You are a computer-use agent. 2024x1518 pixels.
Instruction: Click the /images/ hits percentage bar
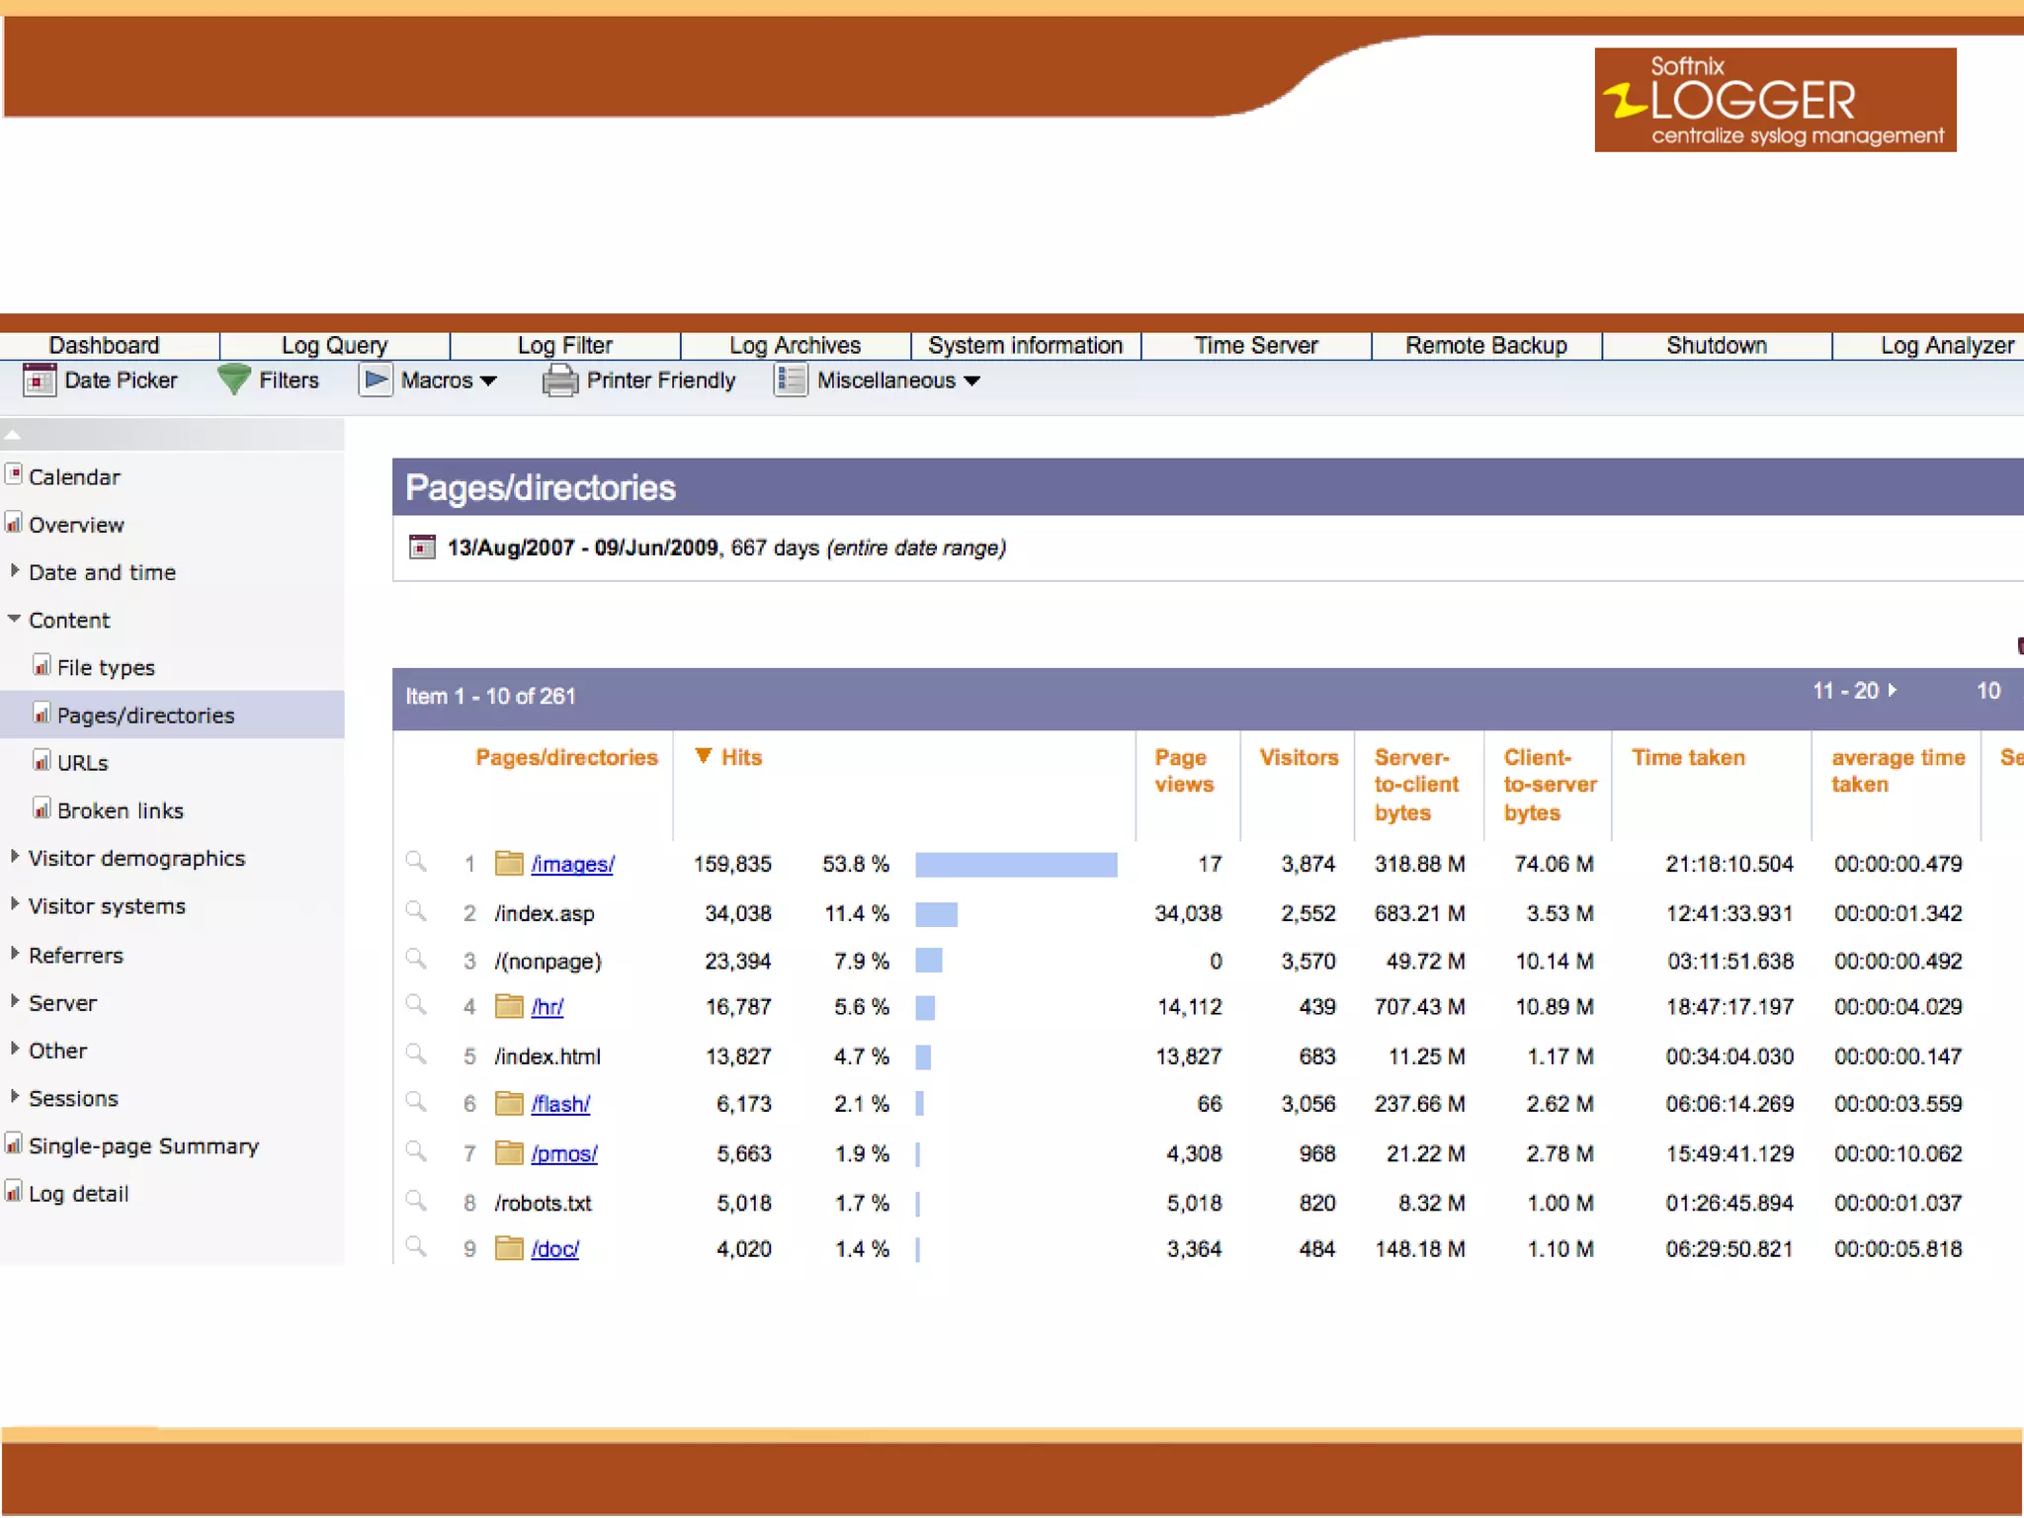coord(1015,865)
